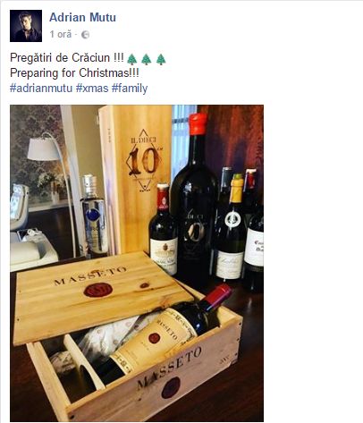Click the last Christmas tree emoji

pyautogui.click(x=161, y=59)
